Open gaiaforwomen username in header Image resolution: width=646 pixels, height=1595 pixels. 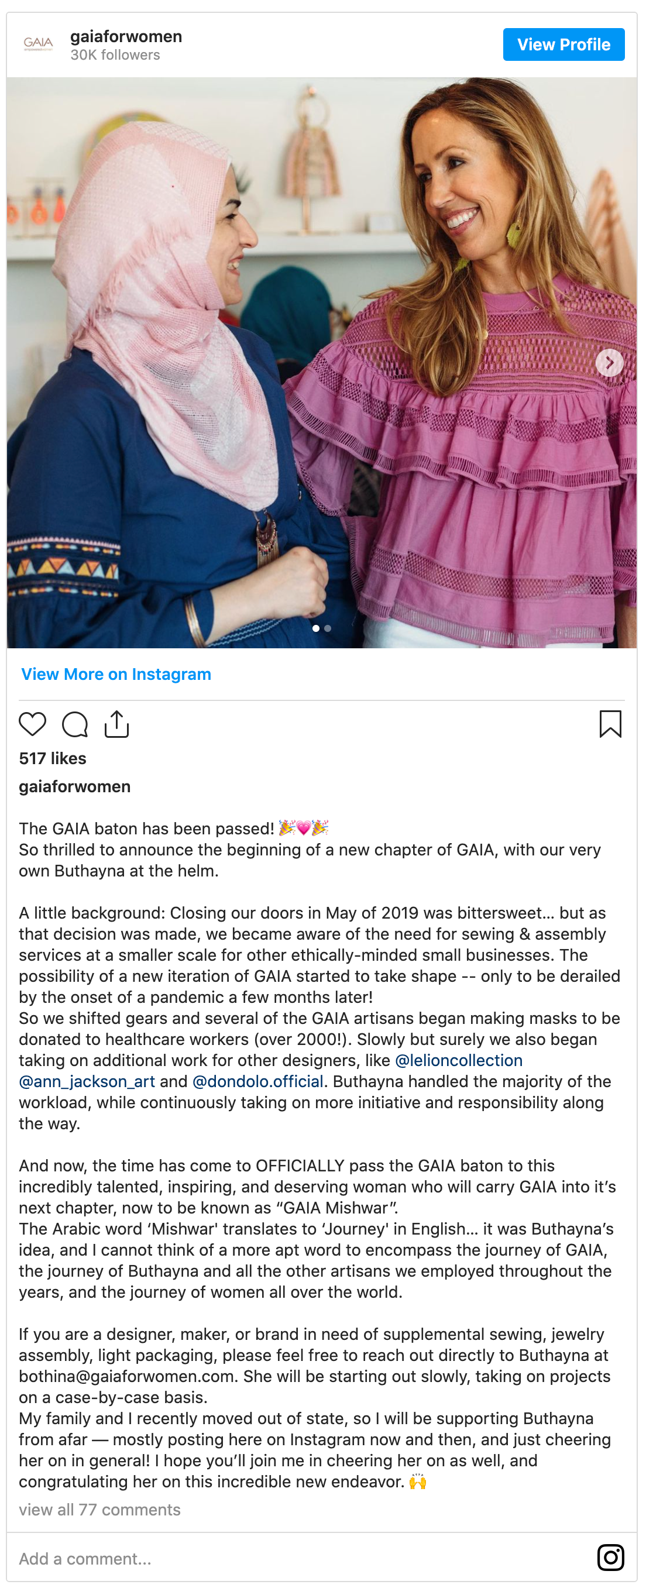tap(126, 36)
